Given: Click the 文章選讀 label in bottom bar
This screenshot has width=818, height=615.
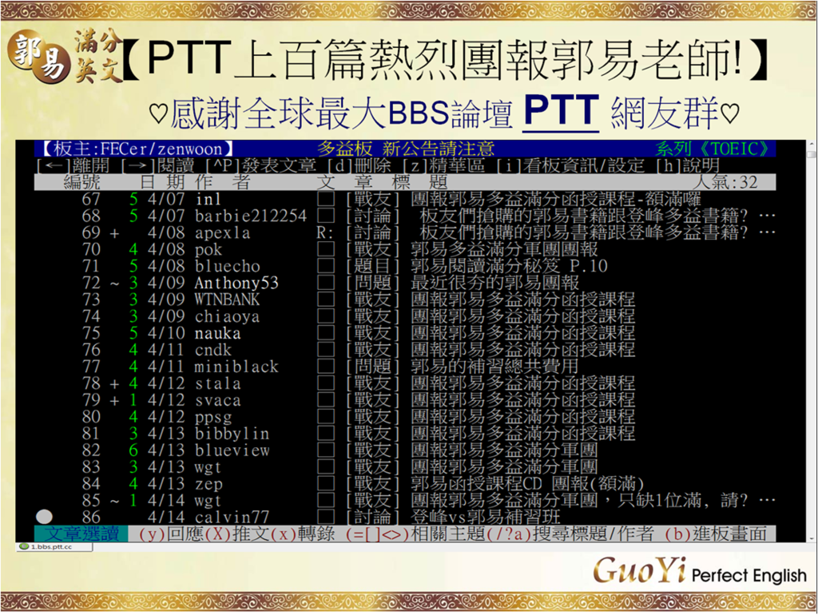Looking at the screenshot, I should 81,534.
